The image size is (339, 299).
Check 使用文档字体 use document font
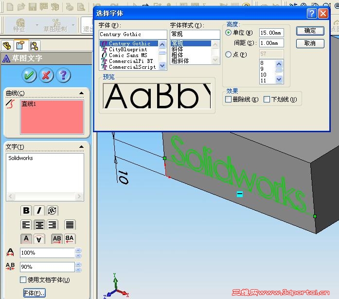coord(23,279)
